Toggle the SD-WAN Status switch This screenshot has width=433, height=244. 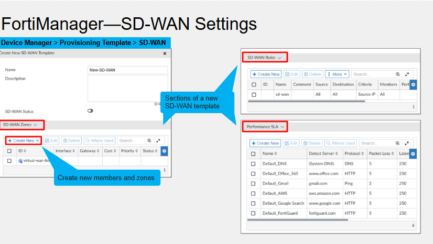coord(90,111)
